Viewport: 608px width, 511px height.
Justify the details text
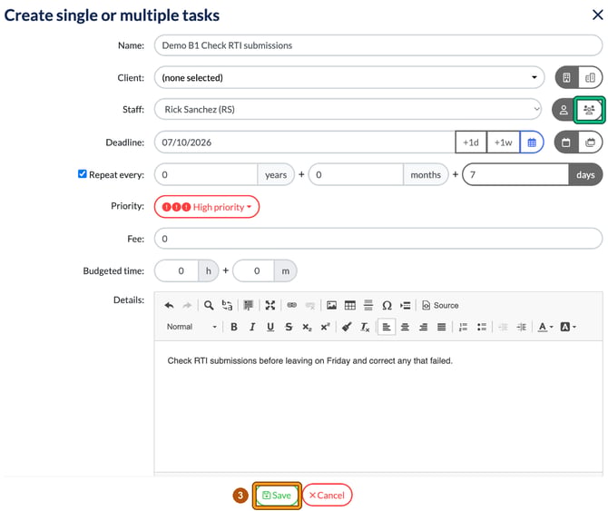pyautogui.click(x=441, y=327)
